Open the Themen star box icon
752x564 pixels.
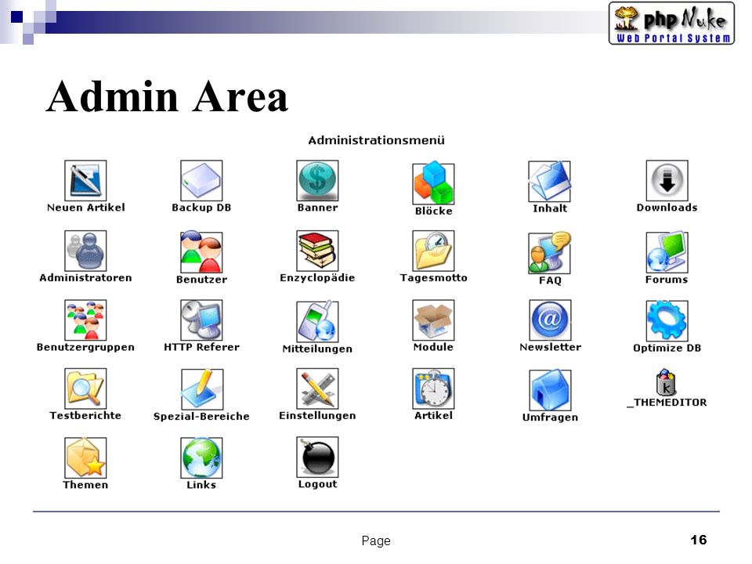pos(85,458)
